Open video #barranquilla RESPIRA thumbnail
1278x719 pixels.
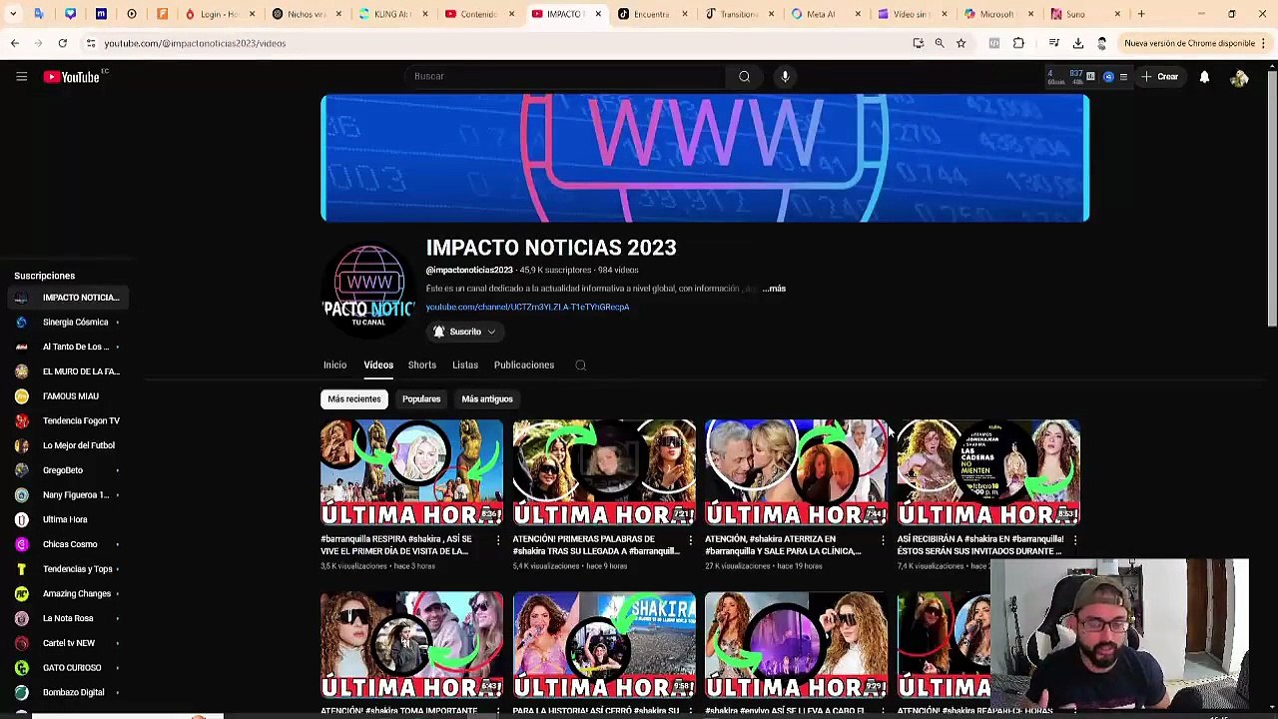411,472
